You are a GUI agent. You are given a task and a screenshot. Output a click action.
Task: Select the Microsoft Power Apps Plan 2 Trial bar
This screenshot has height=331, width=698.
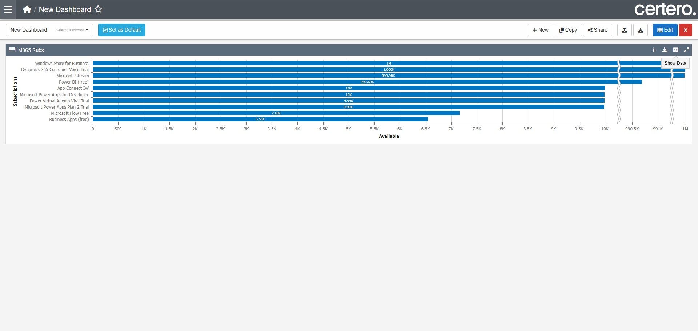(349, 107)
